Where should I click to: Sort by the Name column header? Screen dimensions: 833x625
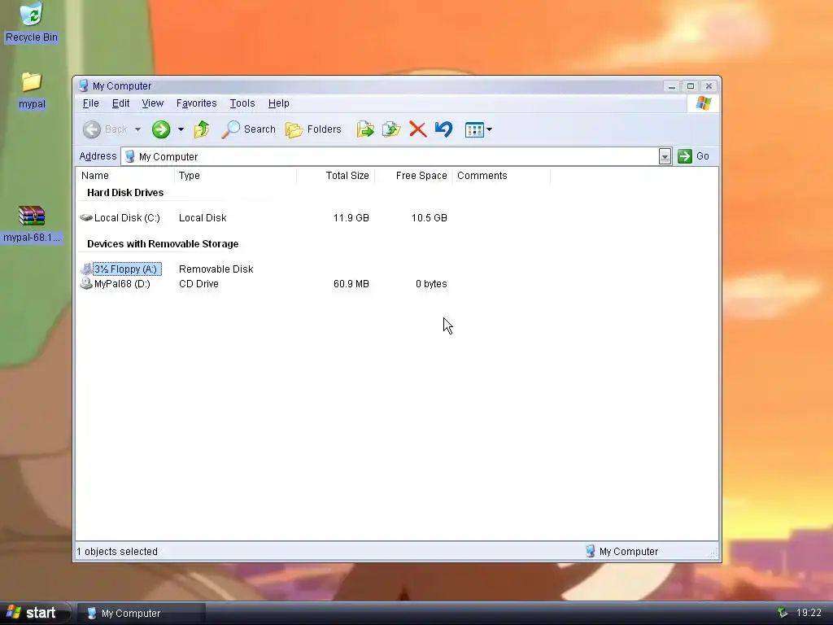click(x=125, y=176)
